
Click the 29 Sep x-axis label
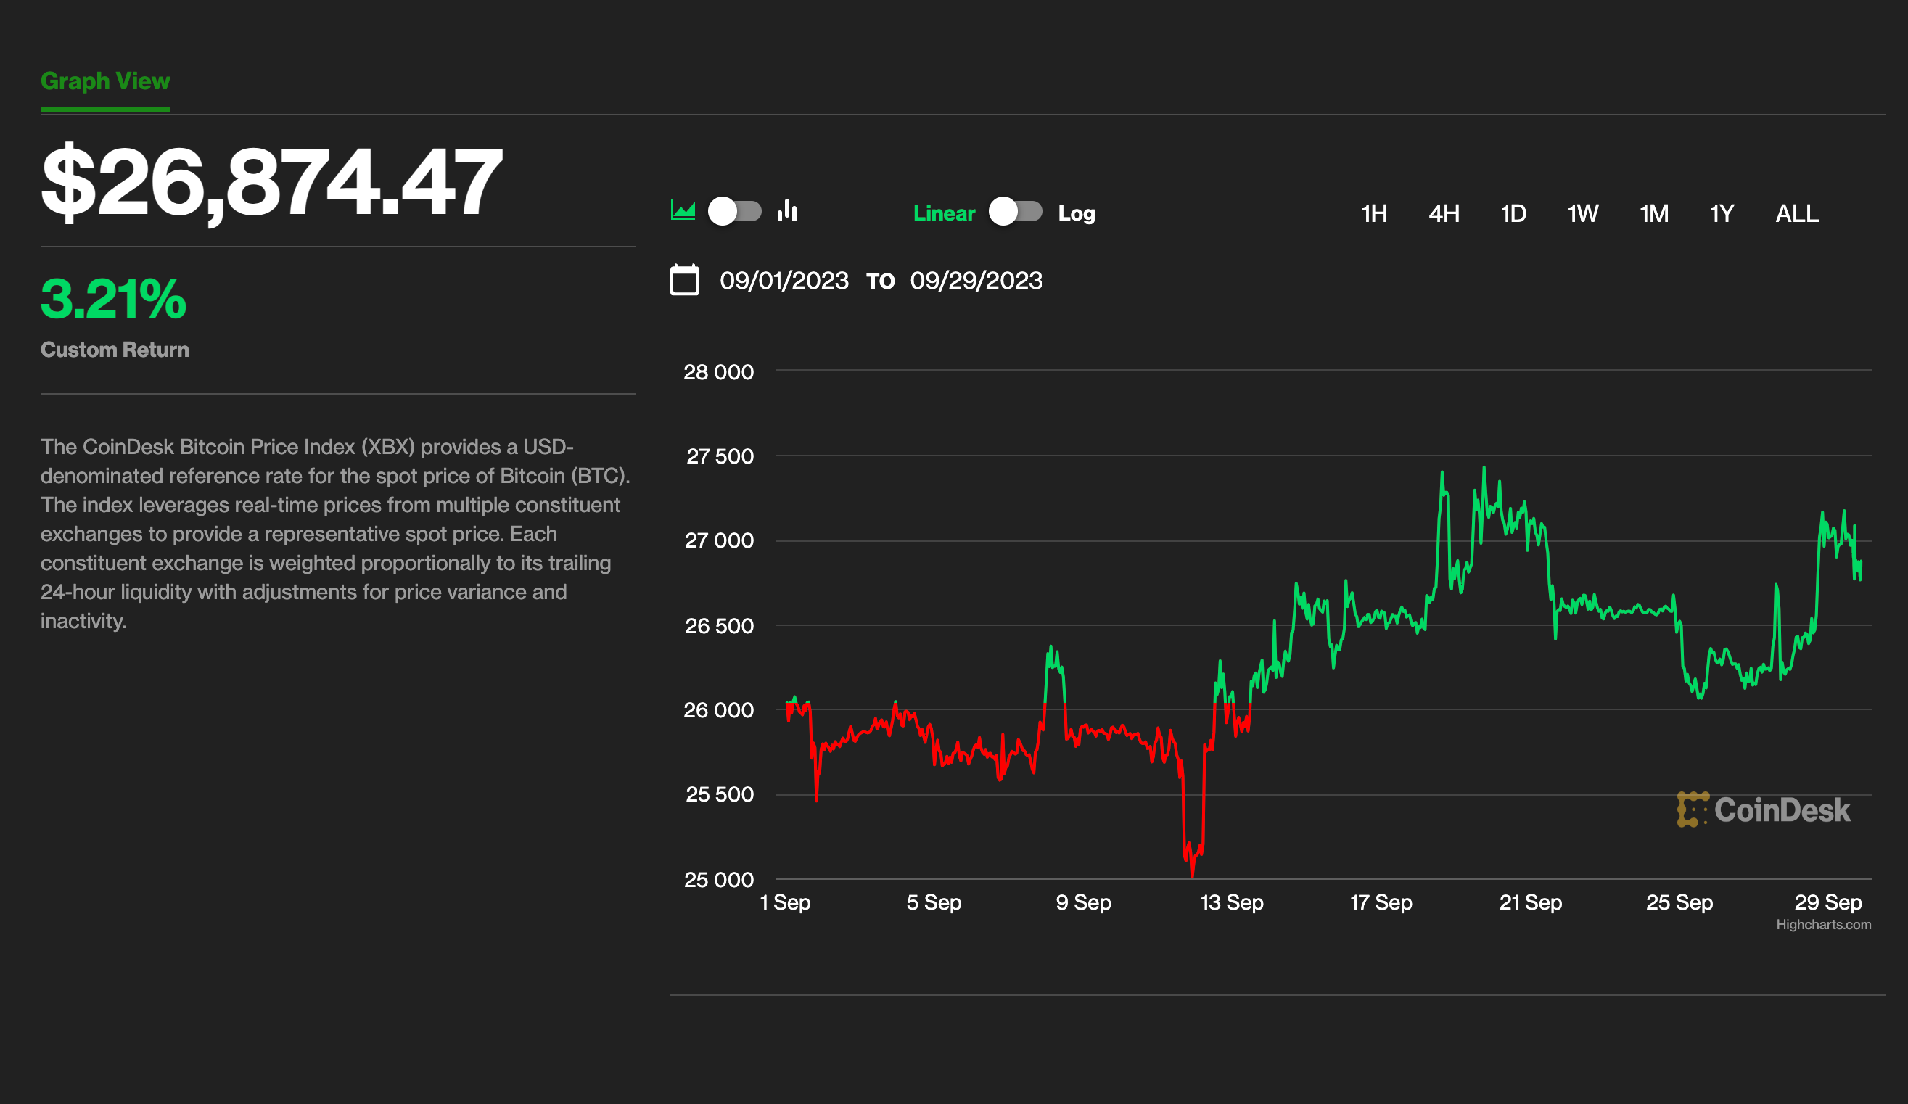1827,902
